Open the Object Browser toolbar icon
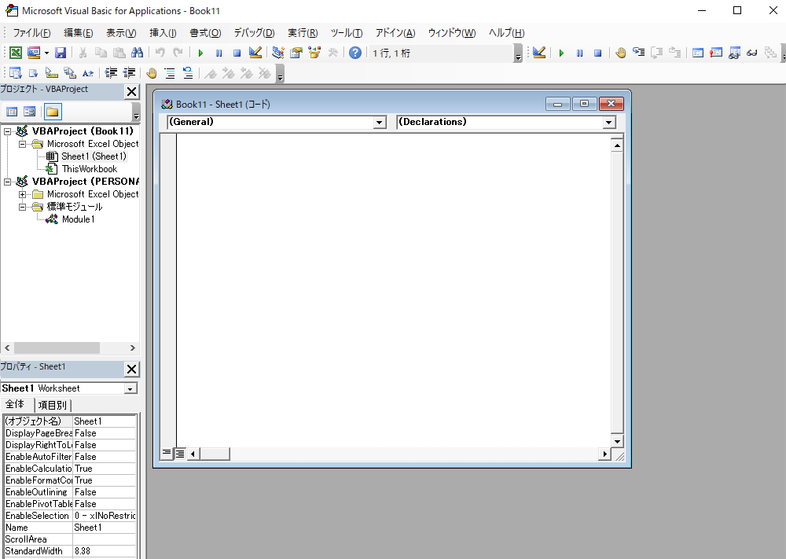The width and height of the screenshot is (786, 559). [314, 53]
